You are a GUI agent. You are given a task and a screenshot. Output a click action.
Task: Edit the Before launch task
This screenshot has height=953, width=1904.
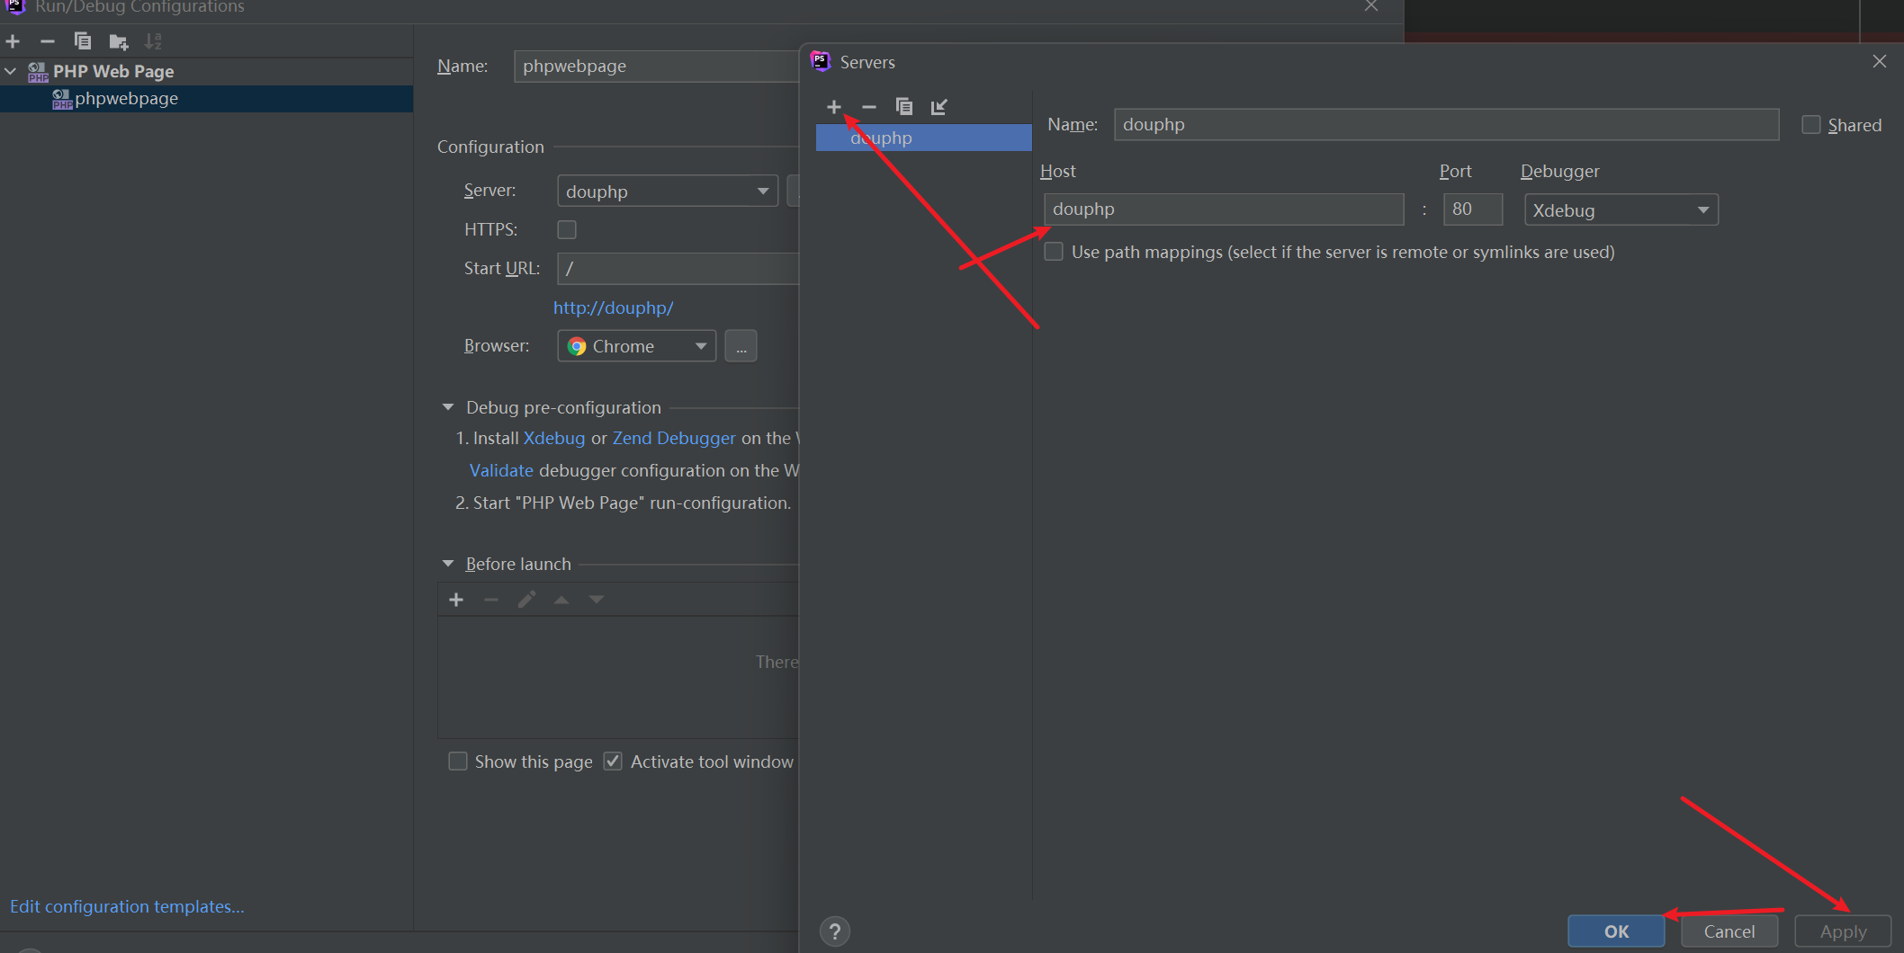coord(526,600)
